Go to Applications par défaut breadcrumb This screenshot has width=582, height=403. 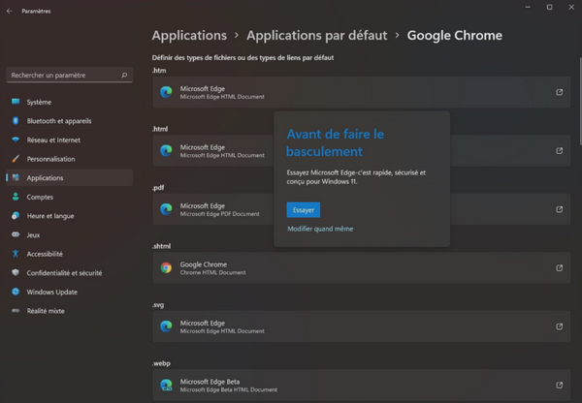click(316, 36)
